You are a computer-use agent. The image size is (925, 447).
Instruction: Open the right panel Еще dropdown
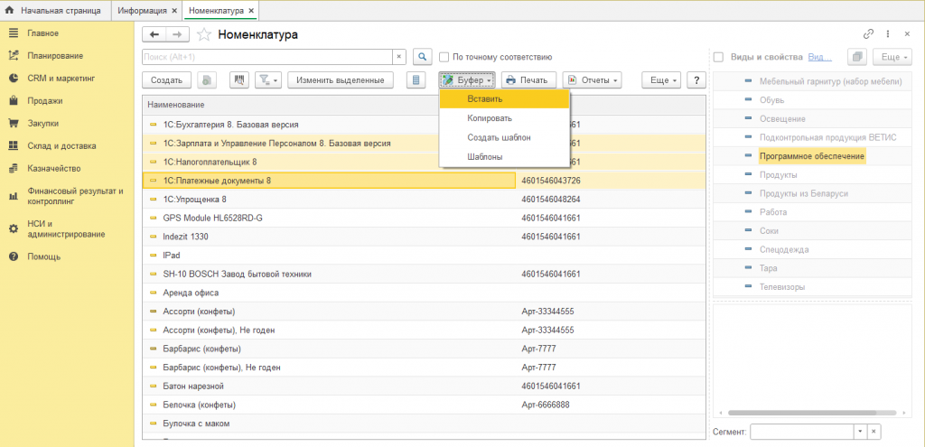pyautogui.click(x=892, y=57)
